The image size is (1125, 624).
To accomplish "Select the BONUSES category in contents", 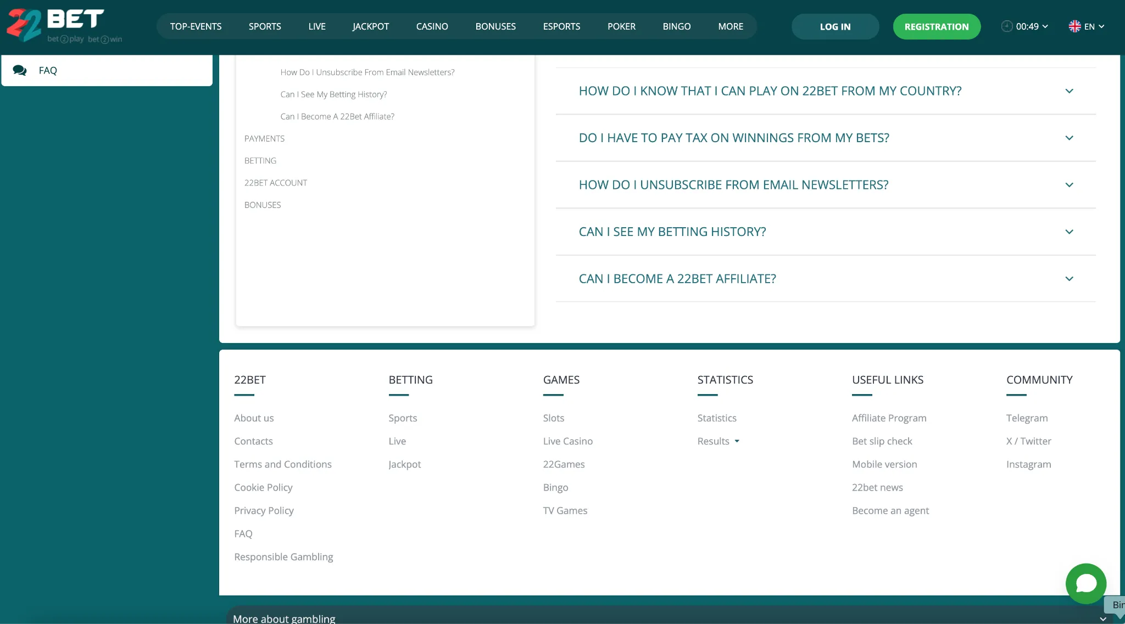I will pyautogui.click(x=263, y=205).
